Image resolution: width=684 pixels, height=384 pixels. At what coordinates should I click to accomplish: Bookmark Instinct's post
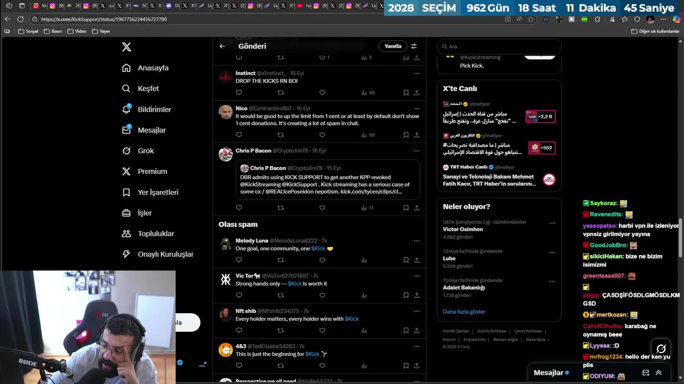pyautogui.click(x=406, y=93)
